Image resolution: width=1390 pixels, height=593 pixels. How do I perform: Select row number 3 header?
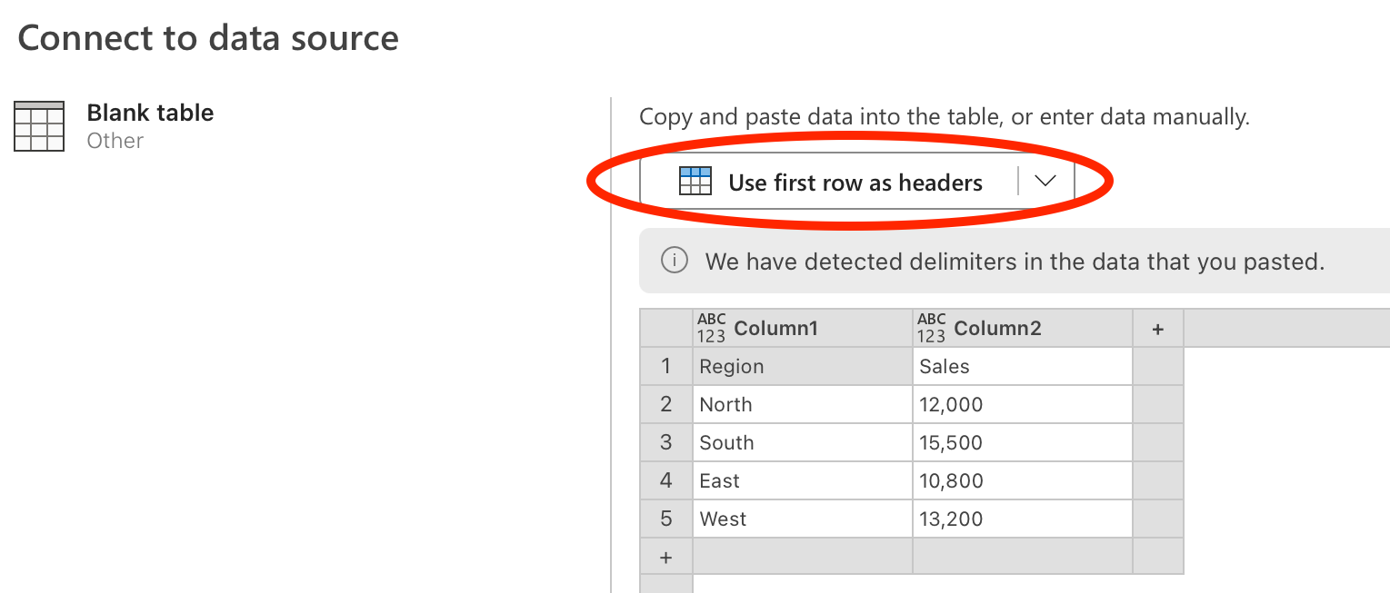point(665,442)
